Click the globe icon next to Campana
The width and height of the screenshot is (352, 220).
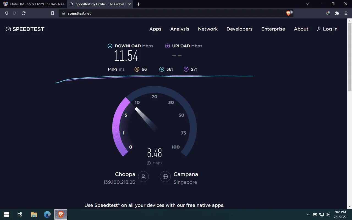point(165,177)
